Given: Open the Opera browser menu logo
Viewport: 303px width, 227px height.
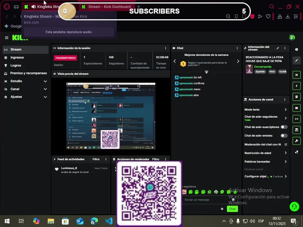Looking at the screenshot, I should (x=7, y=7).
